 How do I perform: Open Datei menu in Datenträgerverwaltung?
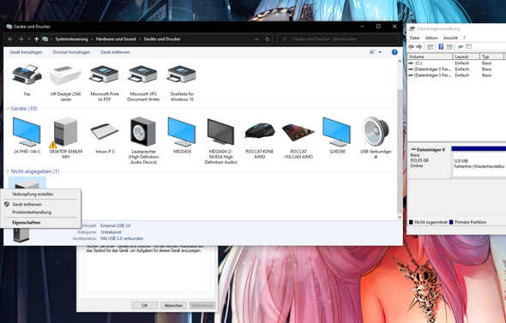point(414,38)
